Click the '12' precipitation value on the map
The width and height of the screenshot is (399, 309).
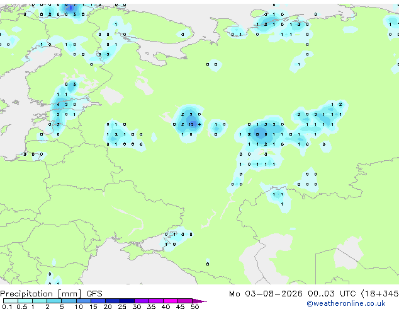point(191,124)
